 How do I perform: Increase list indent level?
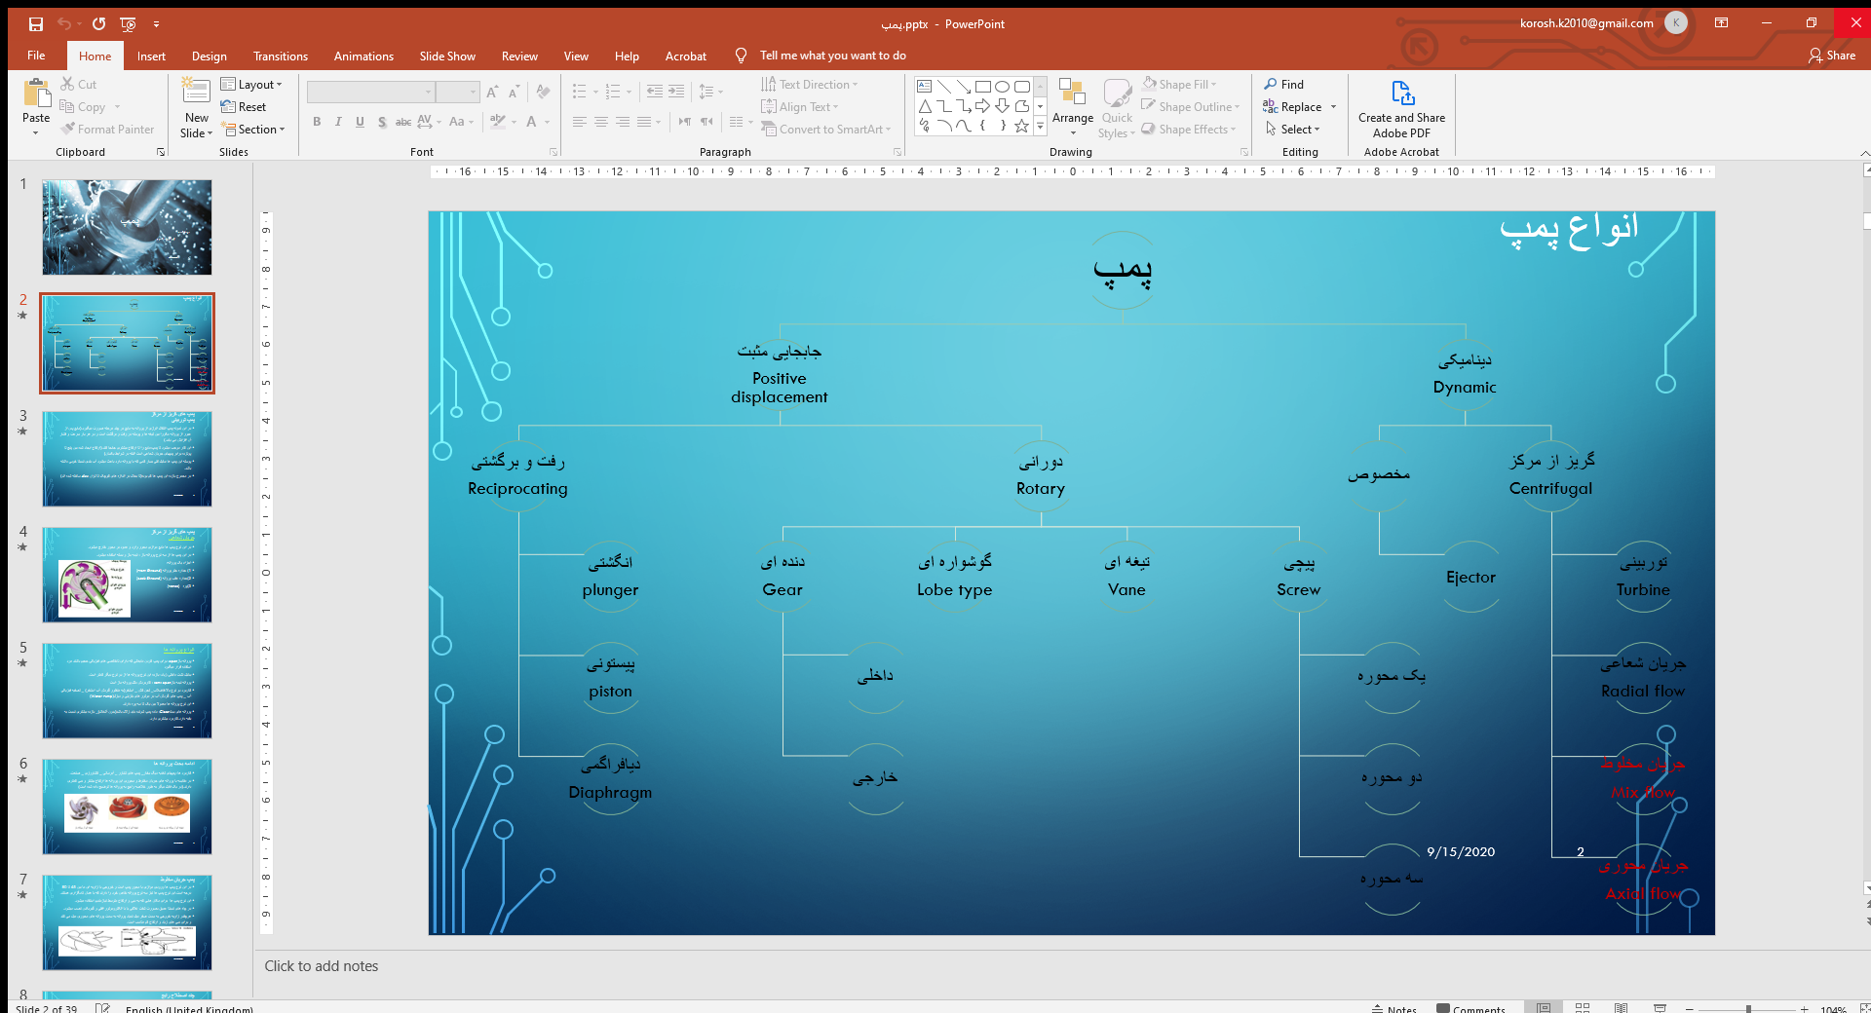point(676,92)
